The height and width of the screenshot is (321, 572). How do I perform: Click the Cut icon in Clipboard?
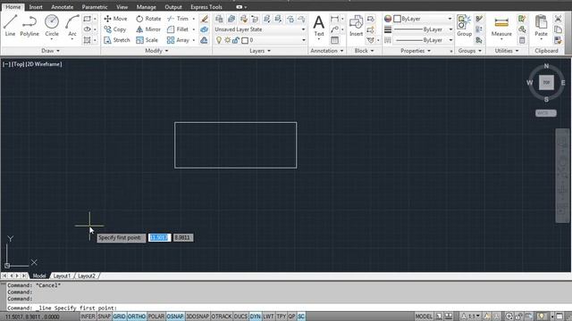pyautogui.click(x=558, y=19)
